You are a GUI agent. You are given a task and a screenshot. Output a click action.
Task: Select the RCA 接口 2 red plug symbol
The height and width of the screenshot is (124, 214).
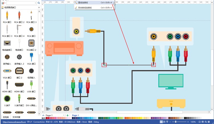pos(19,15)
